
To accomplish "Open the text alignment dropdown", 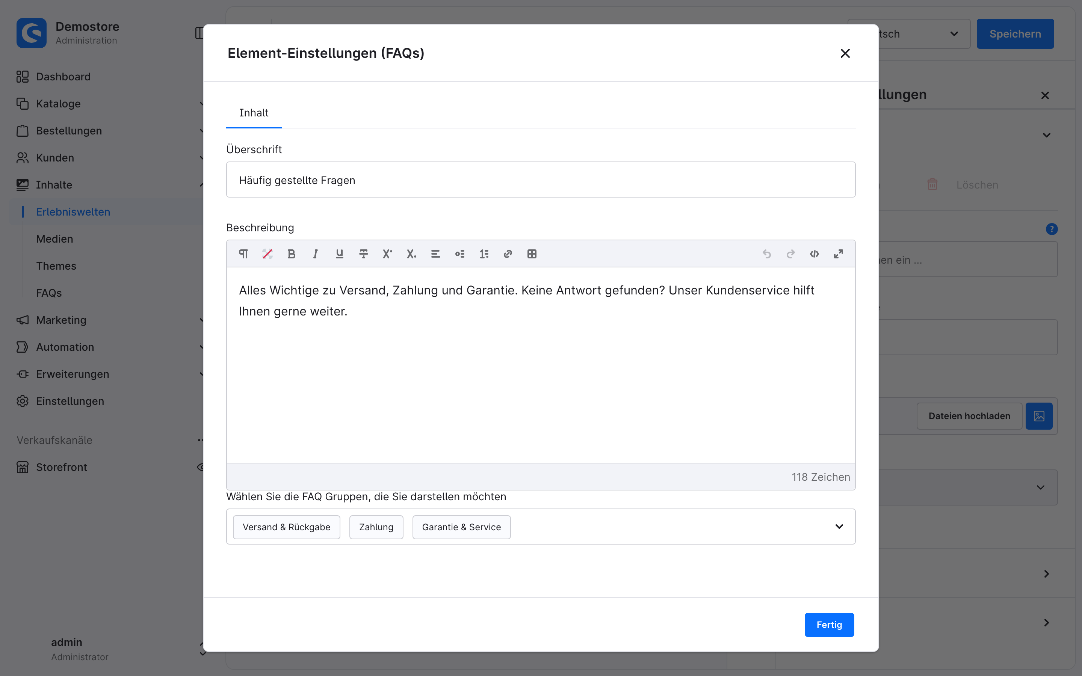I will (435, 254).
